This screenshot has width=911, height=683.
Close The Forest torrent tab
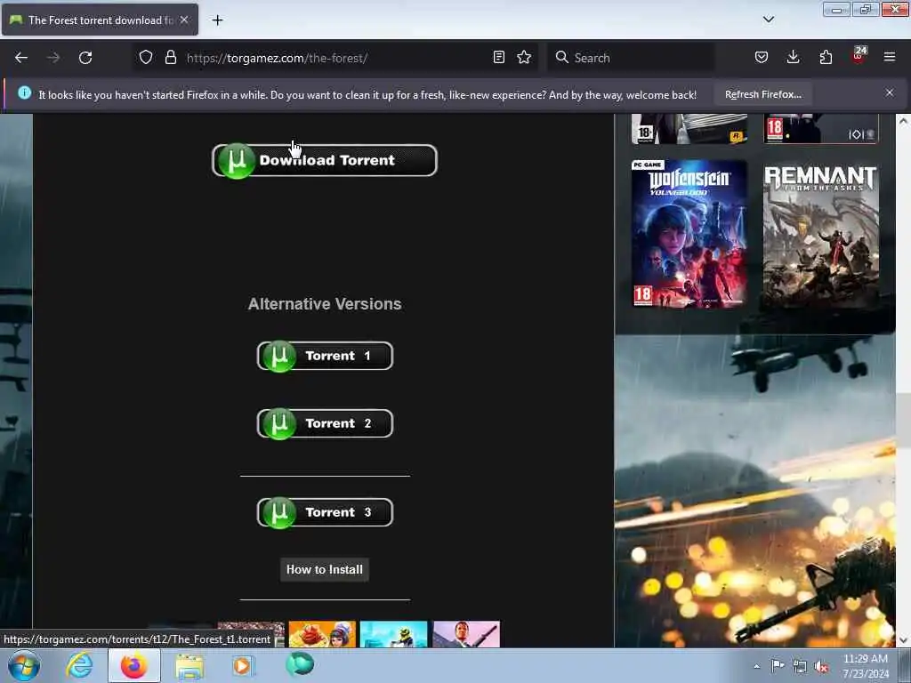click(x=184, y=20)
